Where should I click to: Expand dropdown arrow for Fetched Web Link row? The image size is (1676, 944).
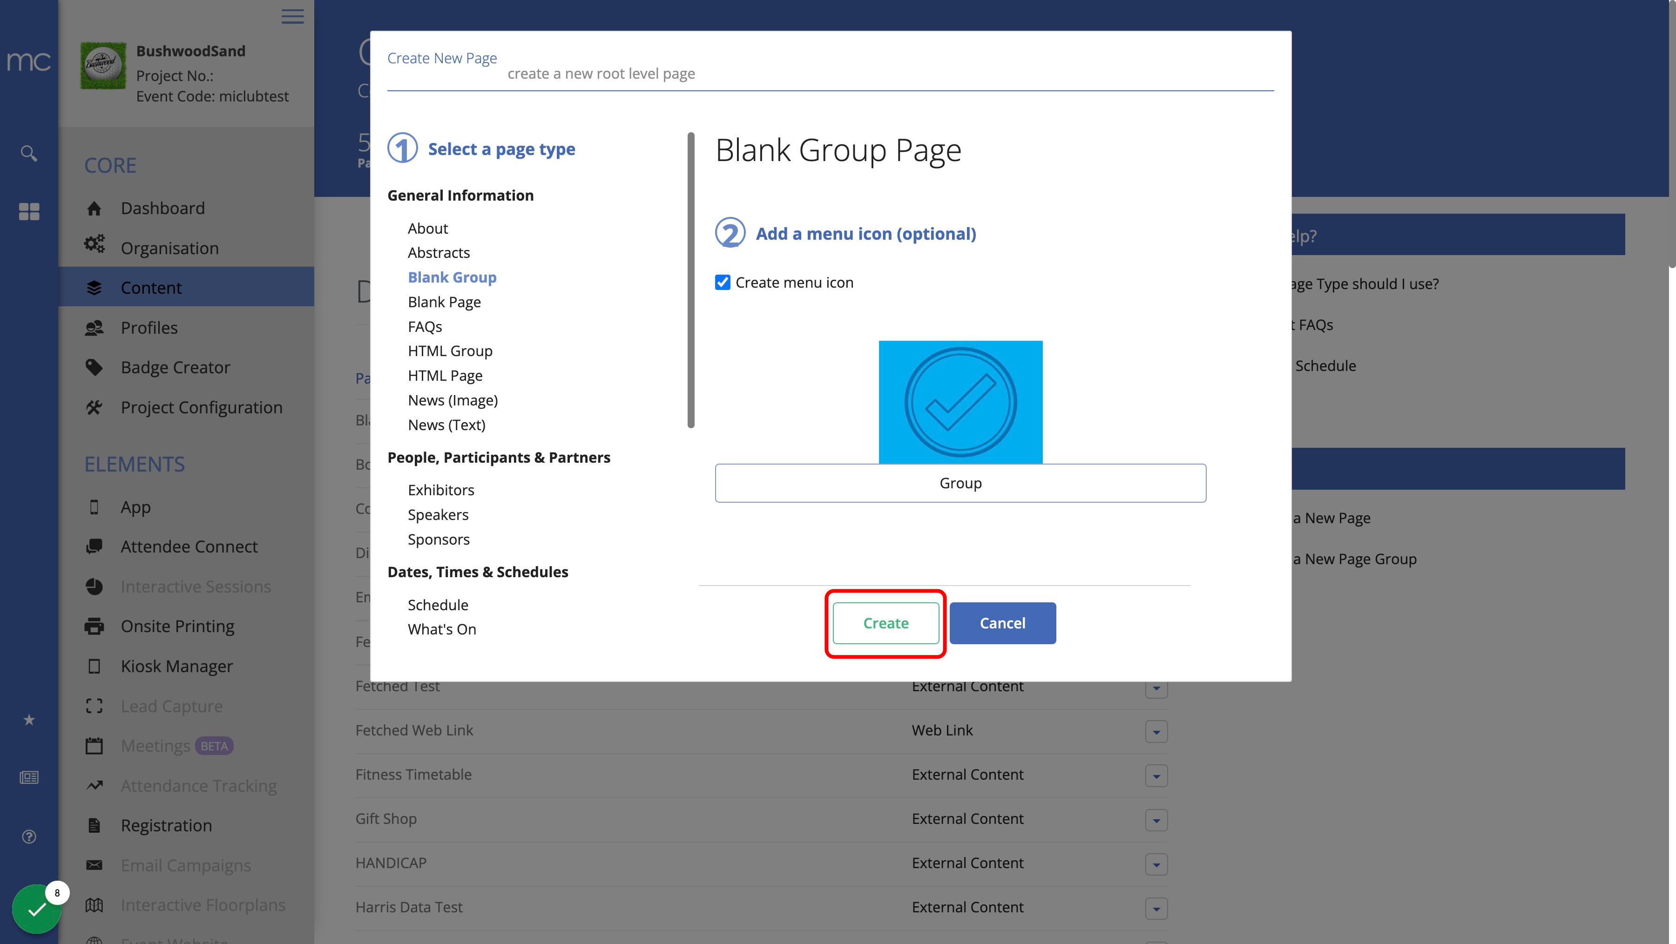click(x=1156, y=732)
